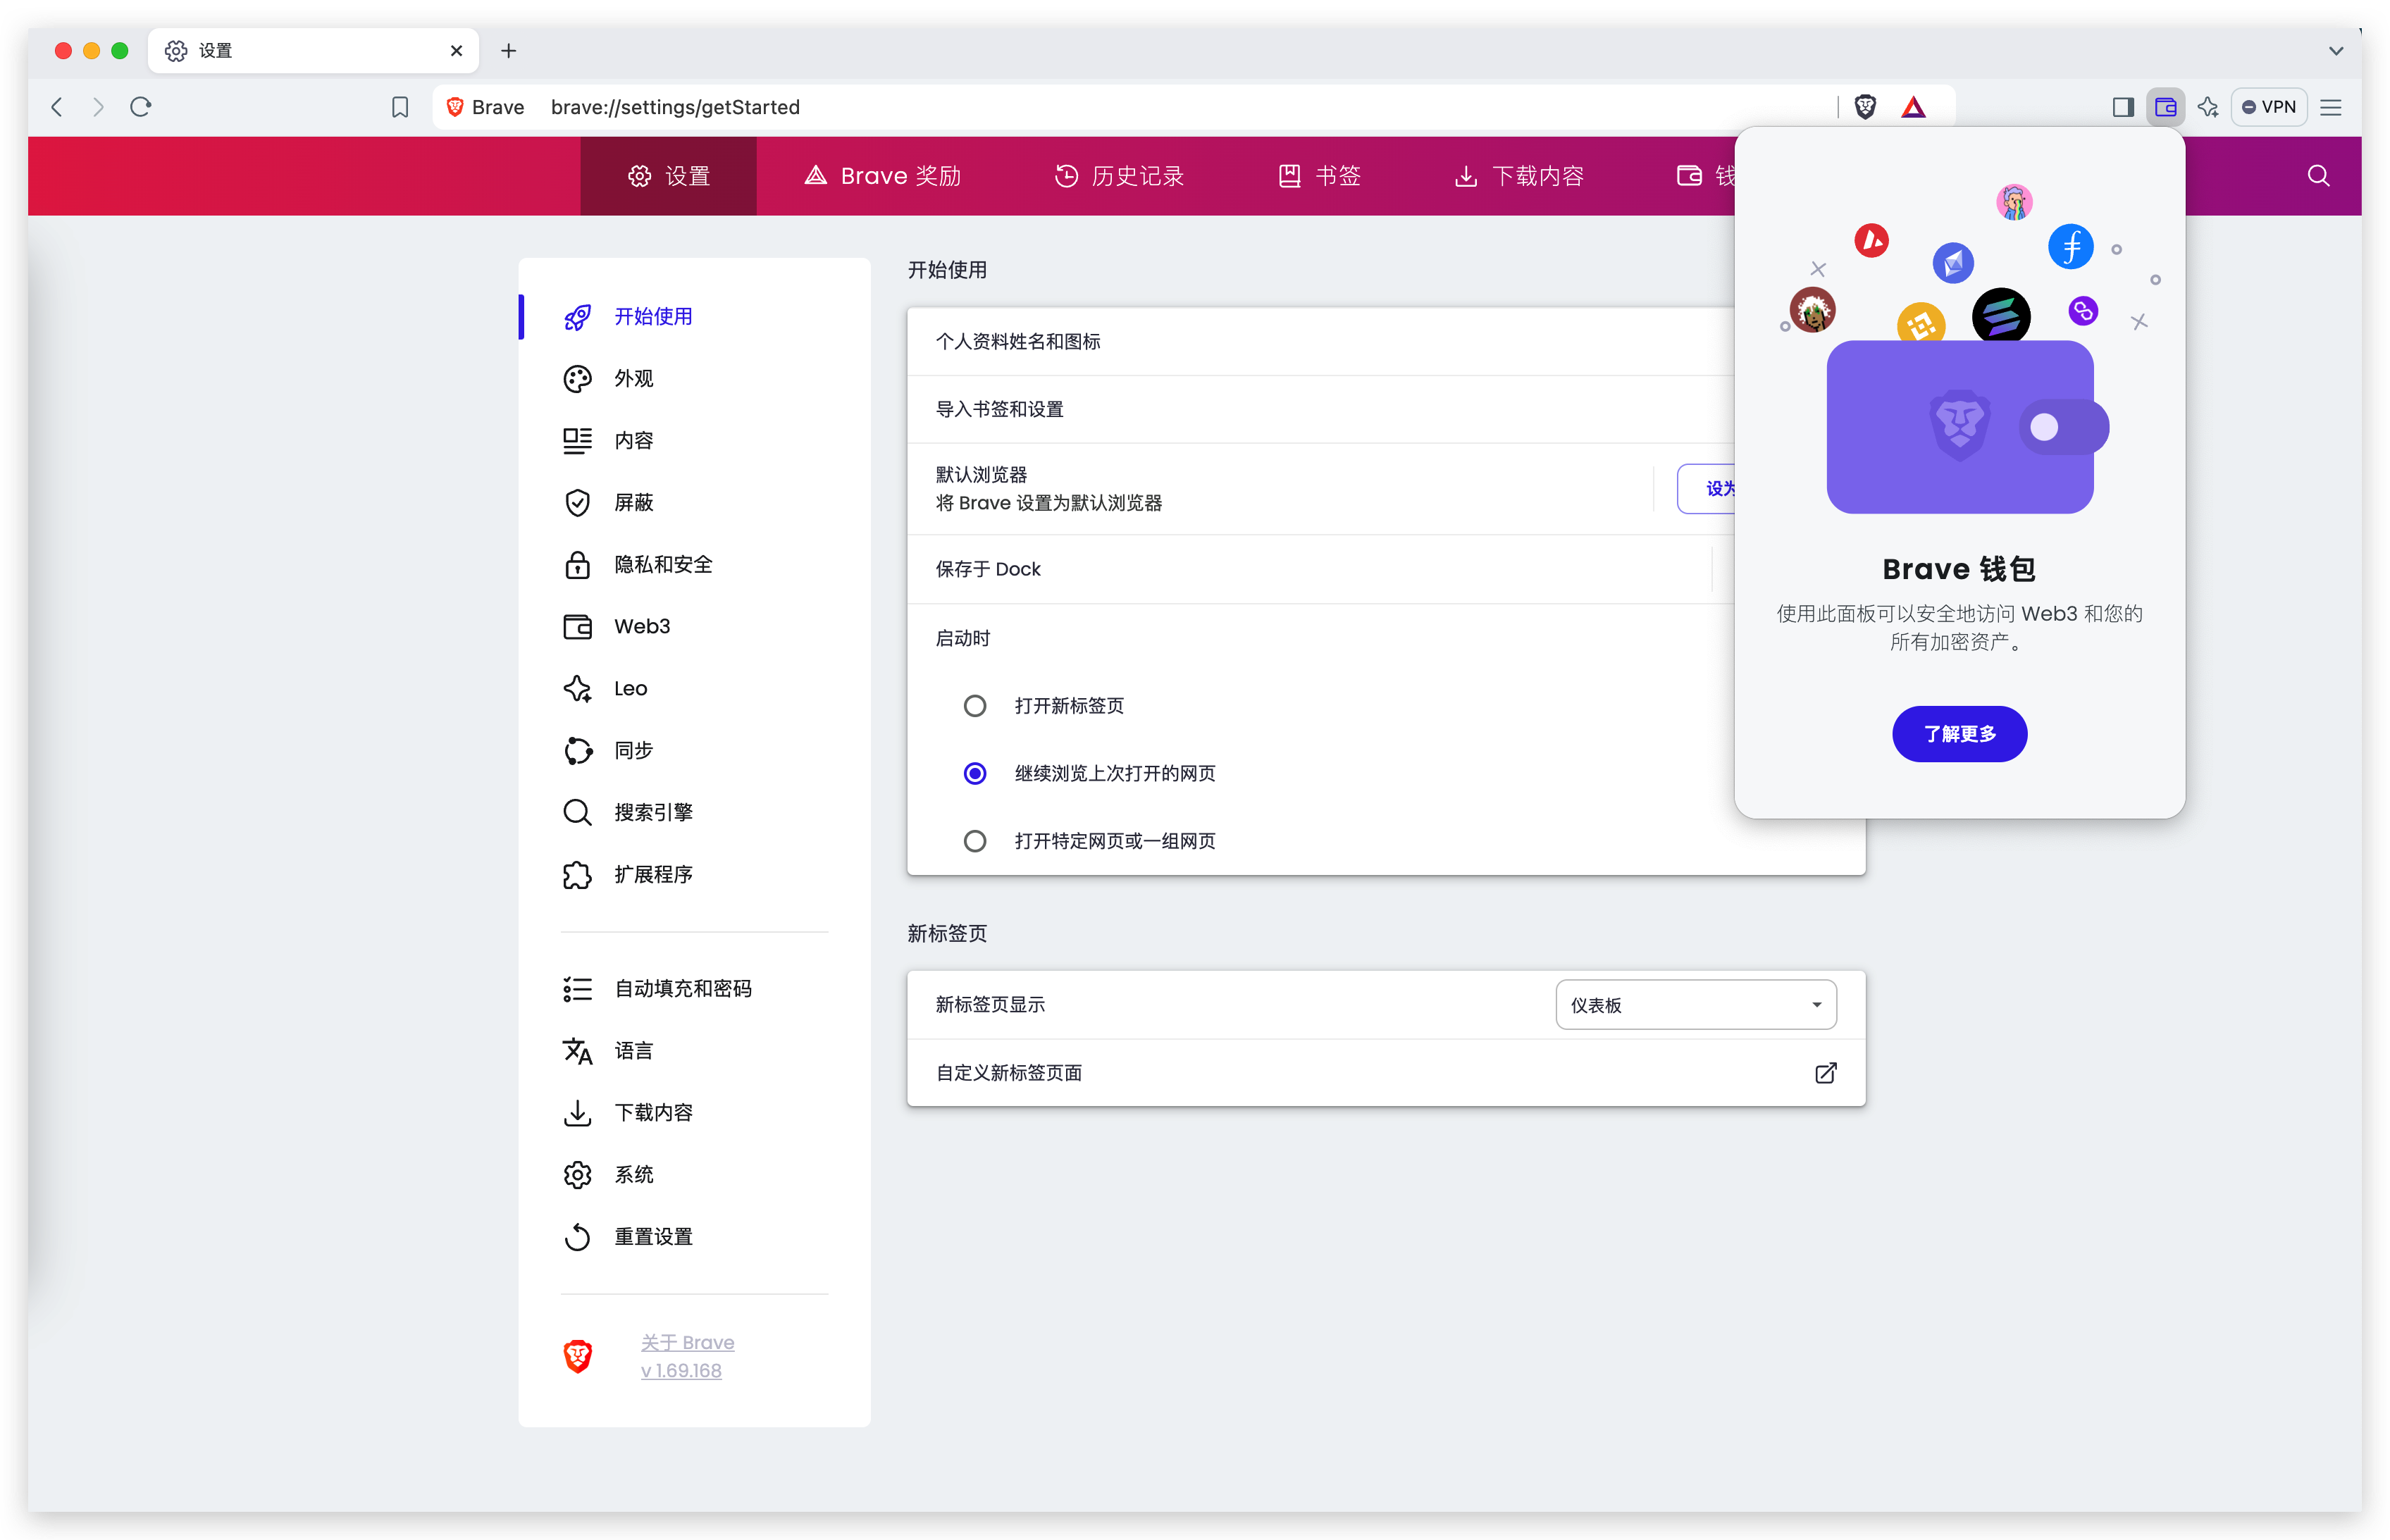
Task: Select 继续浏览上次打开的网页 radio button
Action: 975,774
